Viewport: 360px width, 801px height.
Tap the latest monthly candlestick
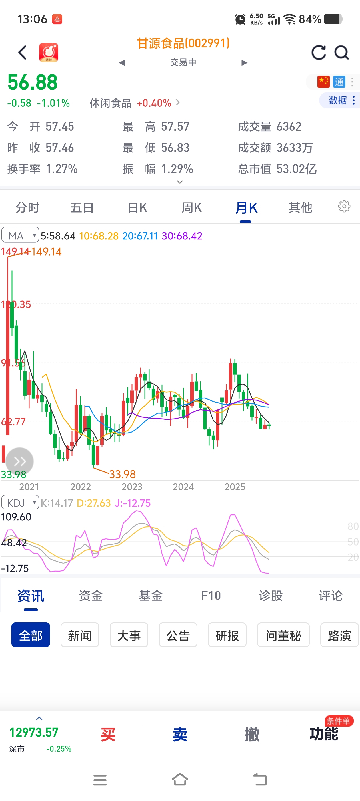pos(269,425)
